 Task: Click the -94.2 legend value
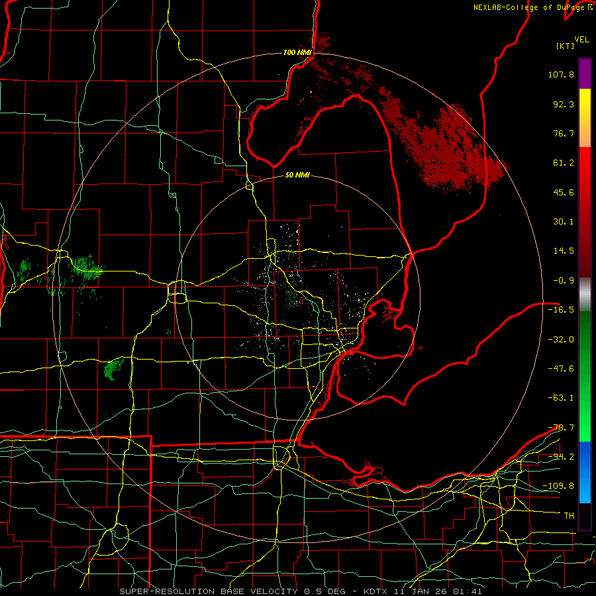(x=561, y=456)
